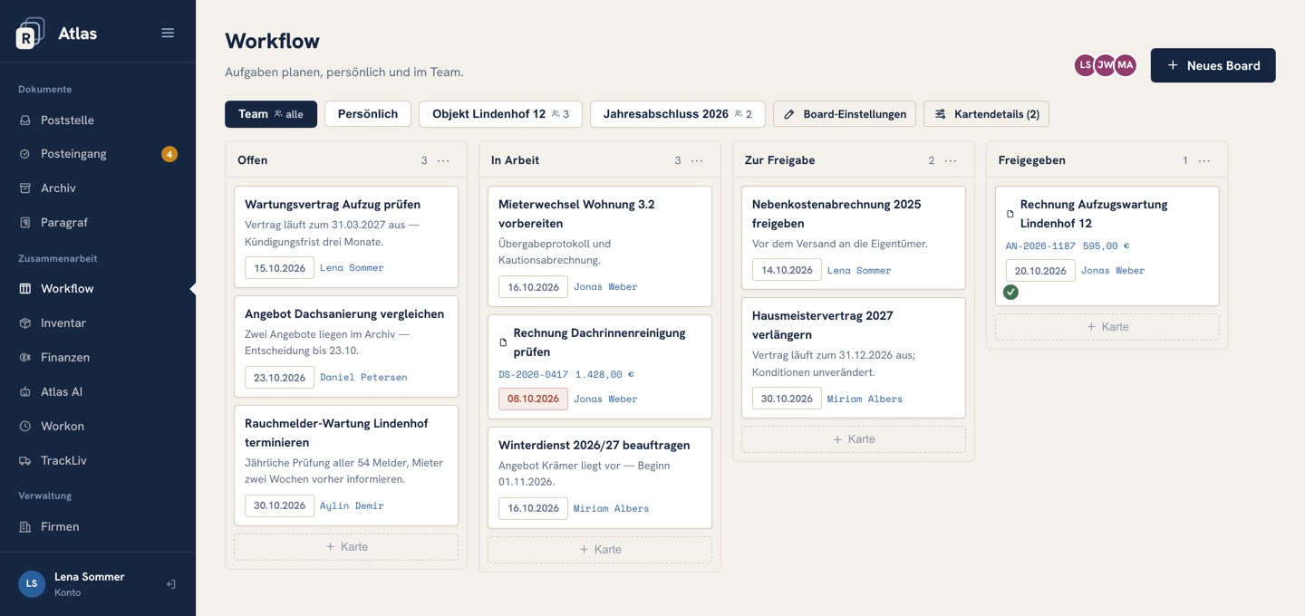Click the JW member avatar in header
Viewport: 1305px width, 616px height.
click(x=1105, y=65)
